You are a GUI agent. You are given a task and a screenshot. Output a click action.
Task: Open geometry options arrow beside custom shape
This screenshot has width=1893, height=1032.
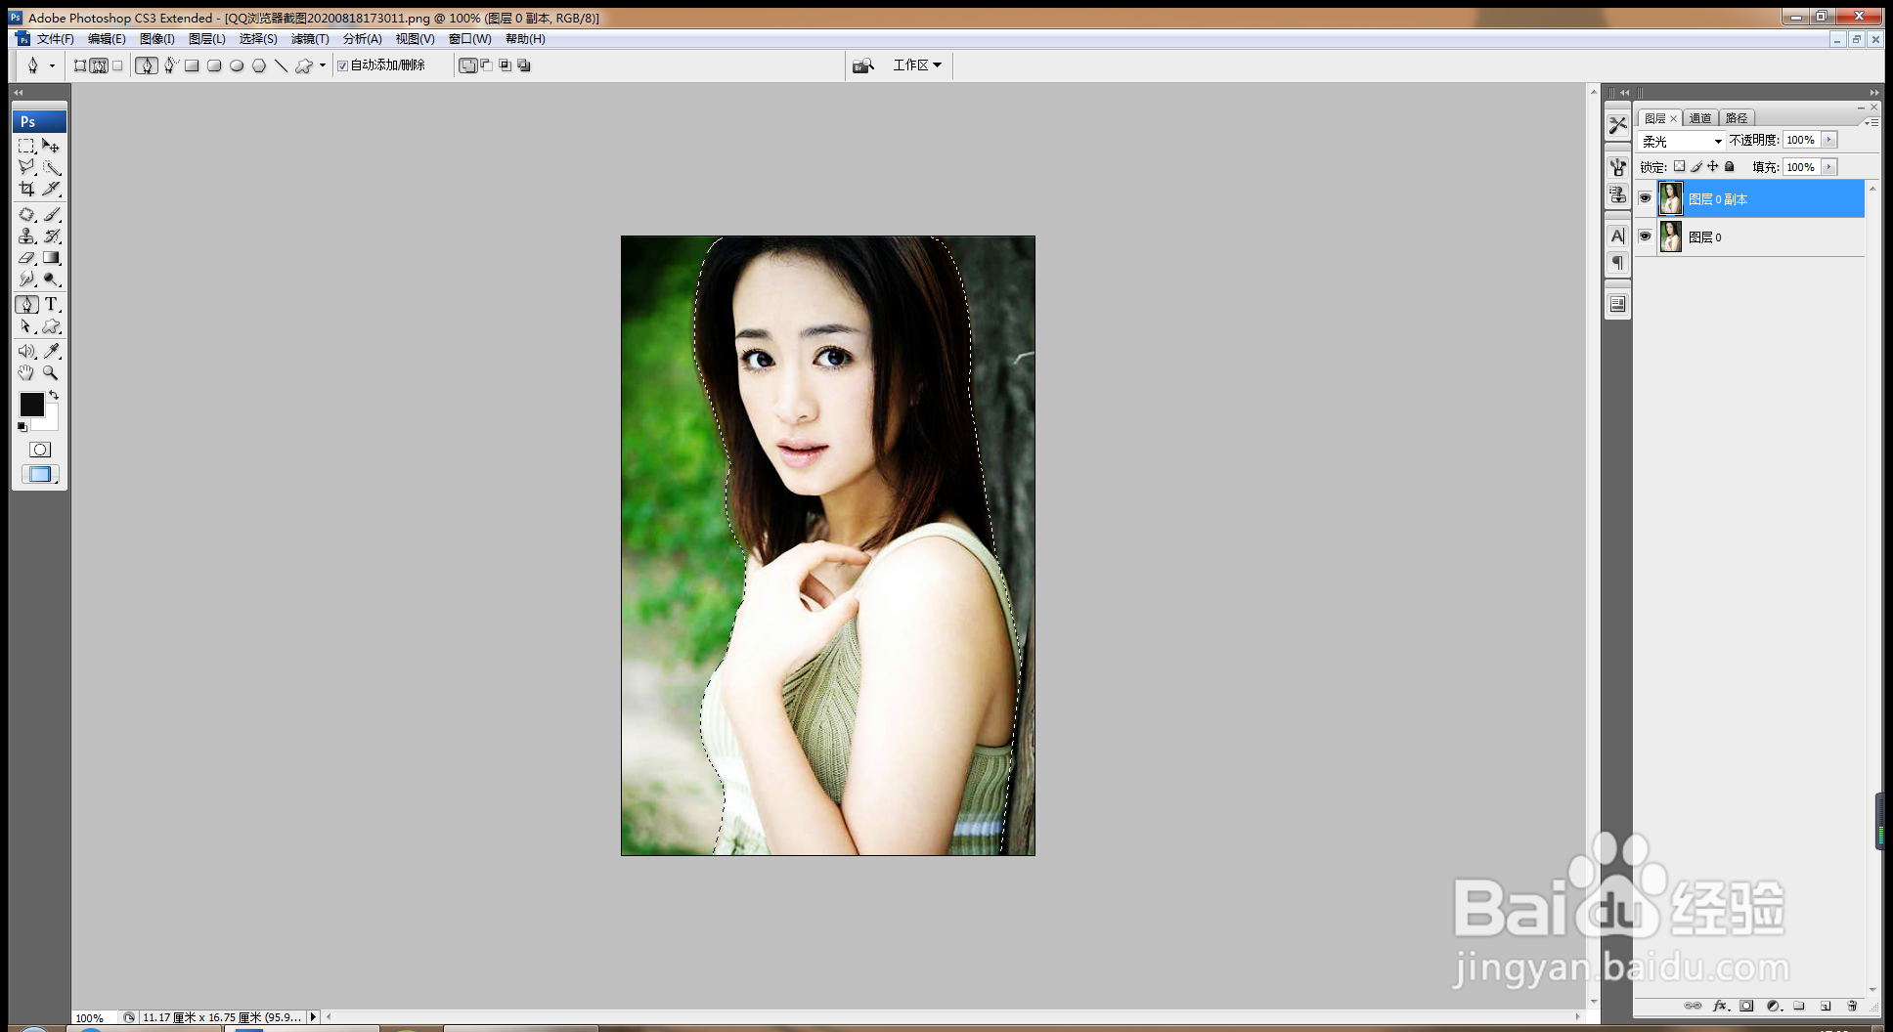[x=323, y=65]
